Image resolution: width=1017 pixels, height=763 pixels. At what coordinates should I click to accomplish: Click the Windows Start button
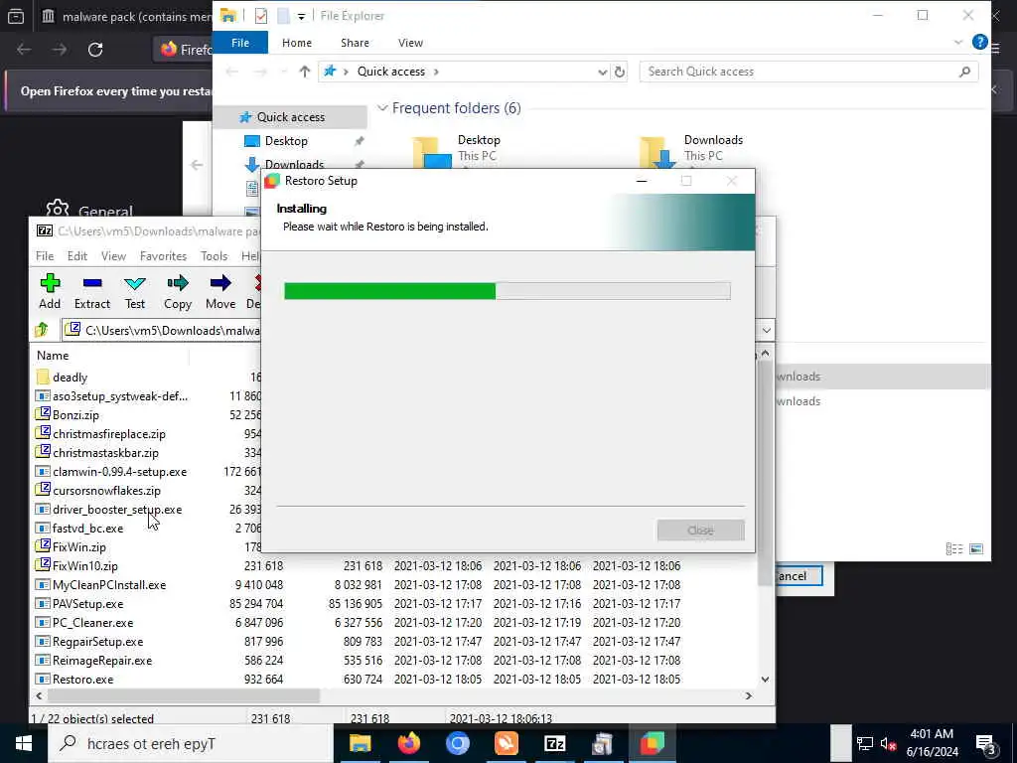pyautogui.click(x=24, y=743)
